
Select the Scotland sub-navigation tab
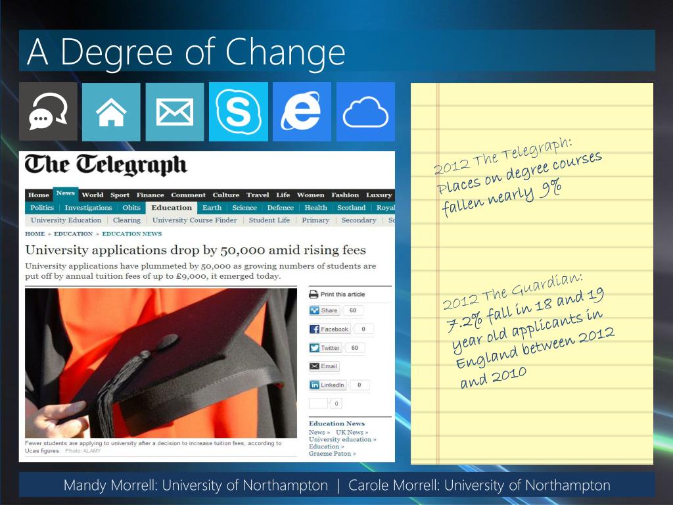[352, 208]
